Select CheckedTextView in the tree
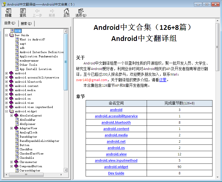This screenshot has width=222, height=182. coord(31,153)
